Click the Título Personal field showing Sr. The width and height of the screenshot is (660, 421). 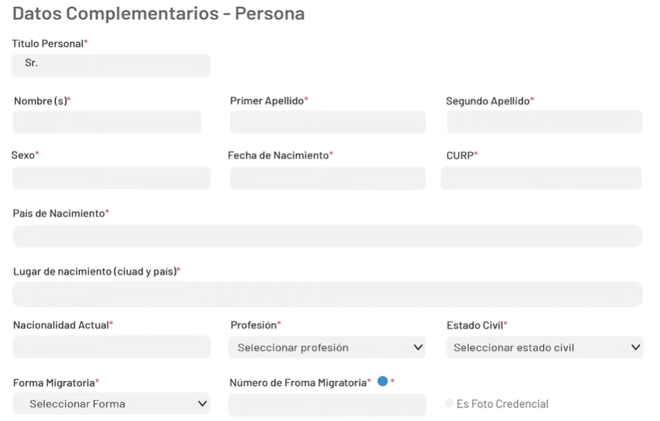[x=111, y=66]
